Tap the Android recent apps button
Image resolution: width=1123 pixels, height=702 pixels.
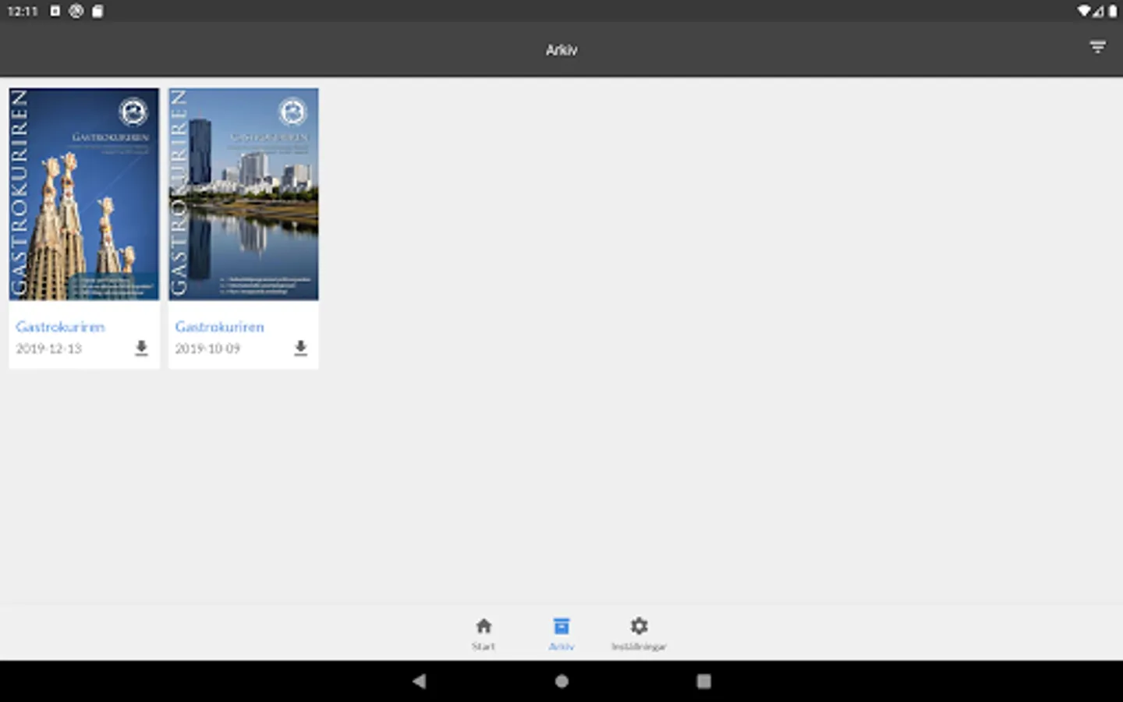(703, 681)
